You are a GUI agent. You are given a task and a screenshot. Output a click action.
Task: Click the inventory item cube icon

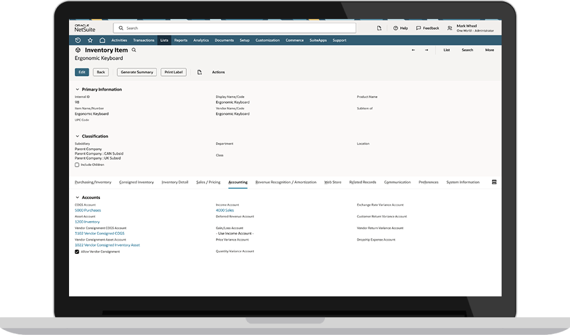tap(78, 50)
